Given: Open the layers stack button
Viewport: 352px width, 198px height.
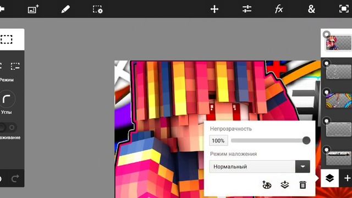Looking at the screenshot, I should click(x=329, y=178).
